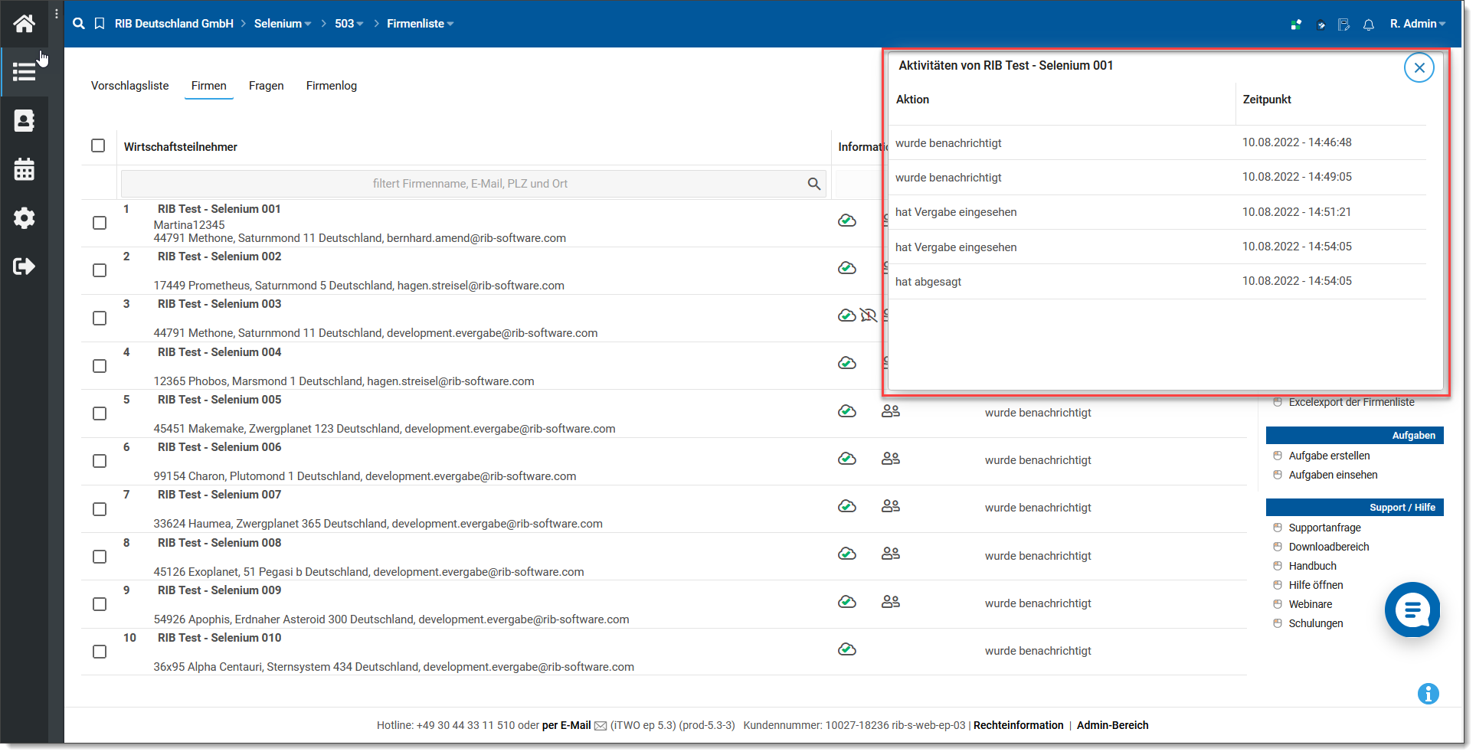Open the home icon in sidebar
Image resolution: width=1476 pixels, height=755 pixels.
(x=24, y=24)
